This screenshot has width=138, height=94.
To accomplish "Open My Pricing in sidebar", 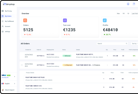I will tap(8, 11).
